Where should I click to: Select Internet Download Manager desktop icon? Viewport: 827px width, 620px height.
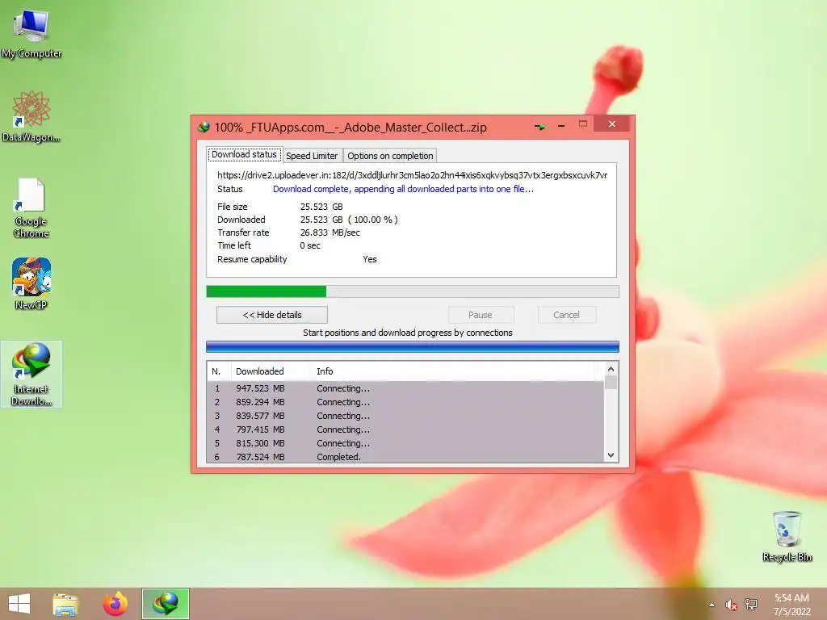(x=31, y=374)
